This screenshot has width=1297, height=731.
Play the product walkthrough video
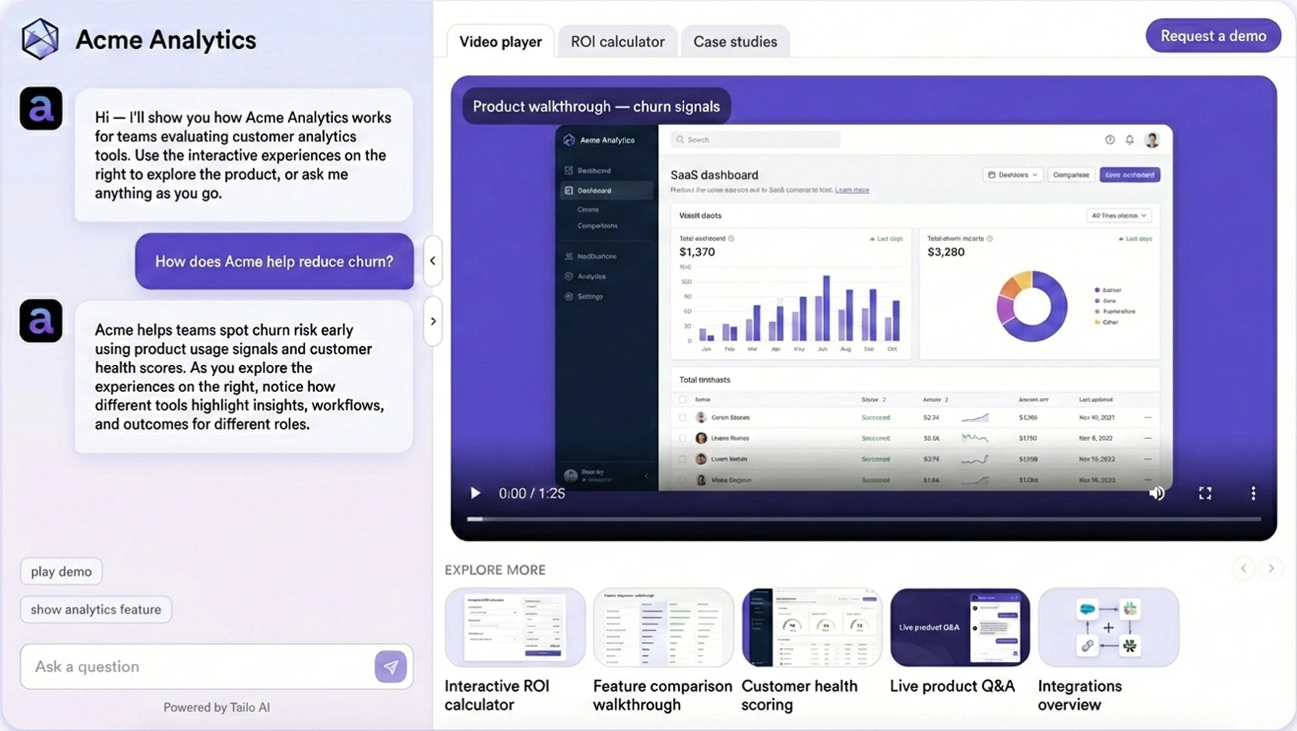475,493
